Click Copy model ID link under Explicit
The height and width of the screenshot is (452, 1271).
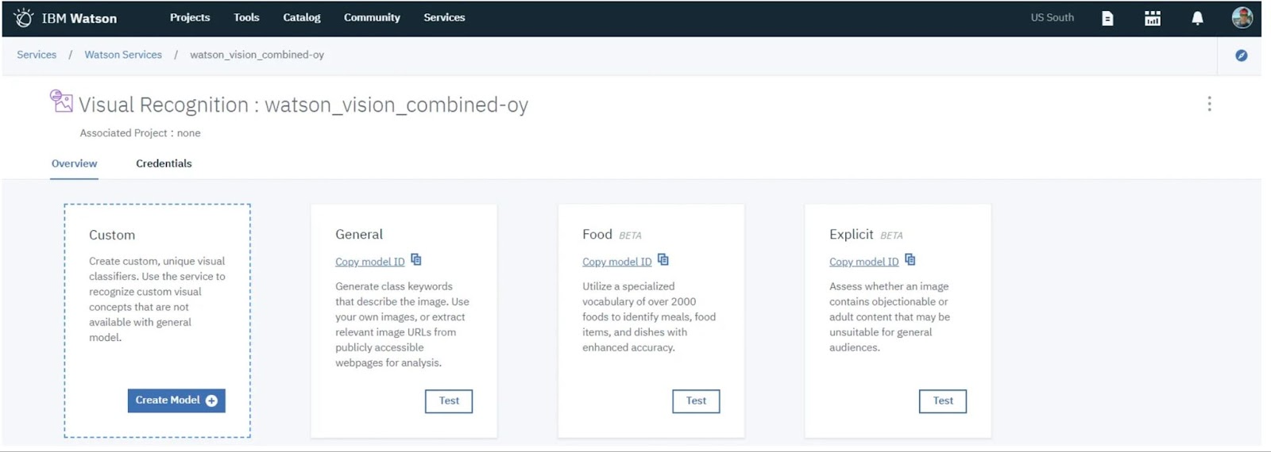(863, 262)
